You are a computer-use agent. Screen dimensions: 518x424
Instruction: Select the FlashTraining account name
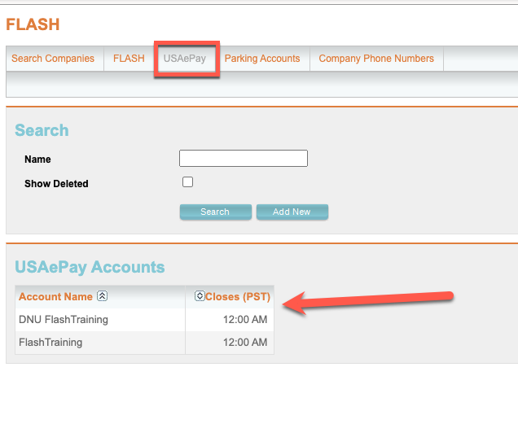pyautogui.click(x=50, y=342)
